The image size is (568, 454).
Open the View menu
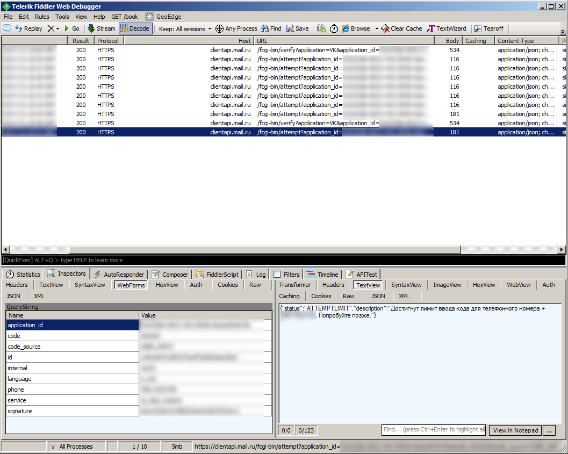(81, 17)
